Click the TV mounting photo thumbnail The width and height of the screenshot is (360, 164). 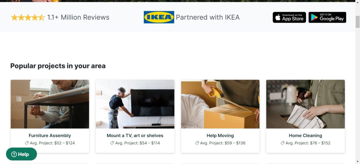coord(135,104)
